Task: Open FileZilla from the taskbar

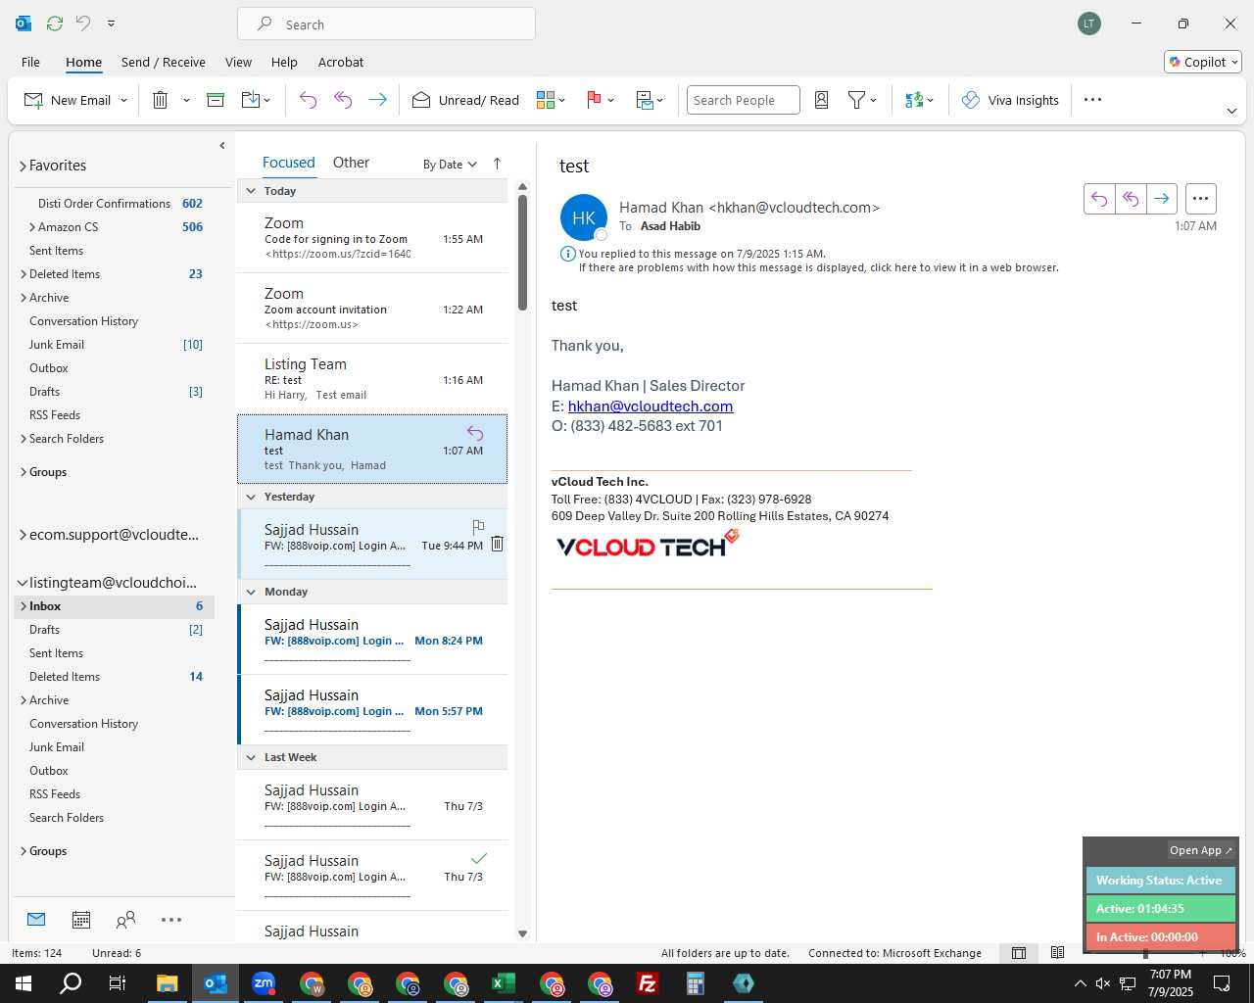Action: point(648,983)
